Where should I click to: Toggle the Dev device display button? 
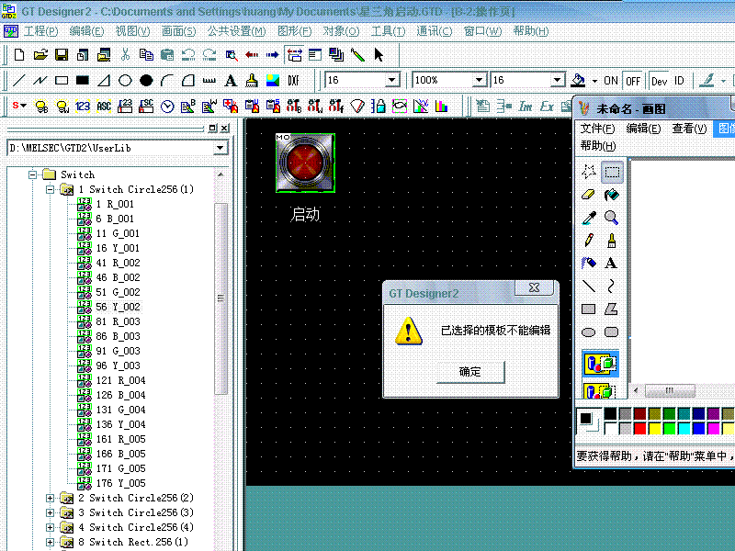pyautogui.click(x=659, y=81)
